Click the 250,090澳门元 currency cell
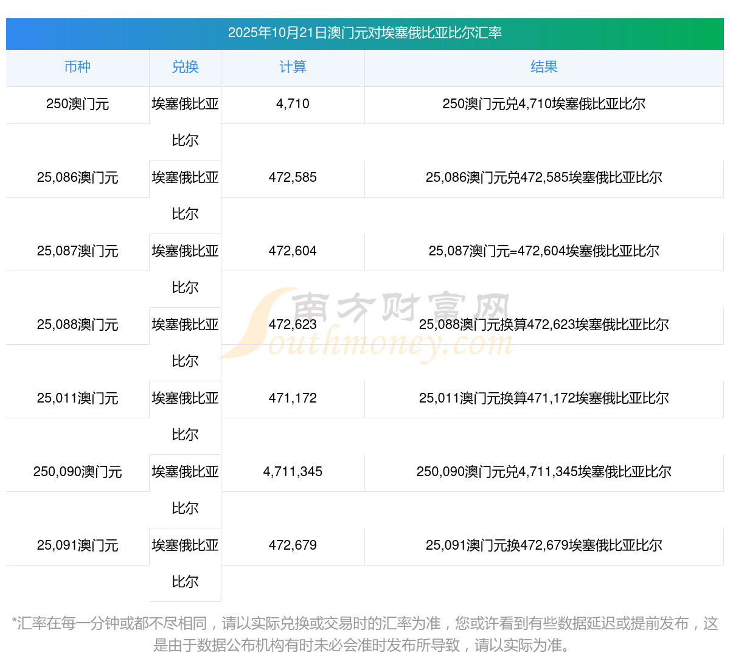 pos(77,472)
